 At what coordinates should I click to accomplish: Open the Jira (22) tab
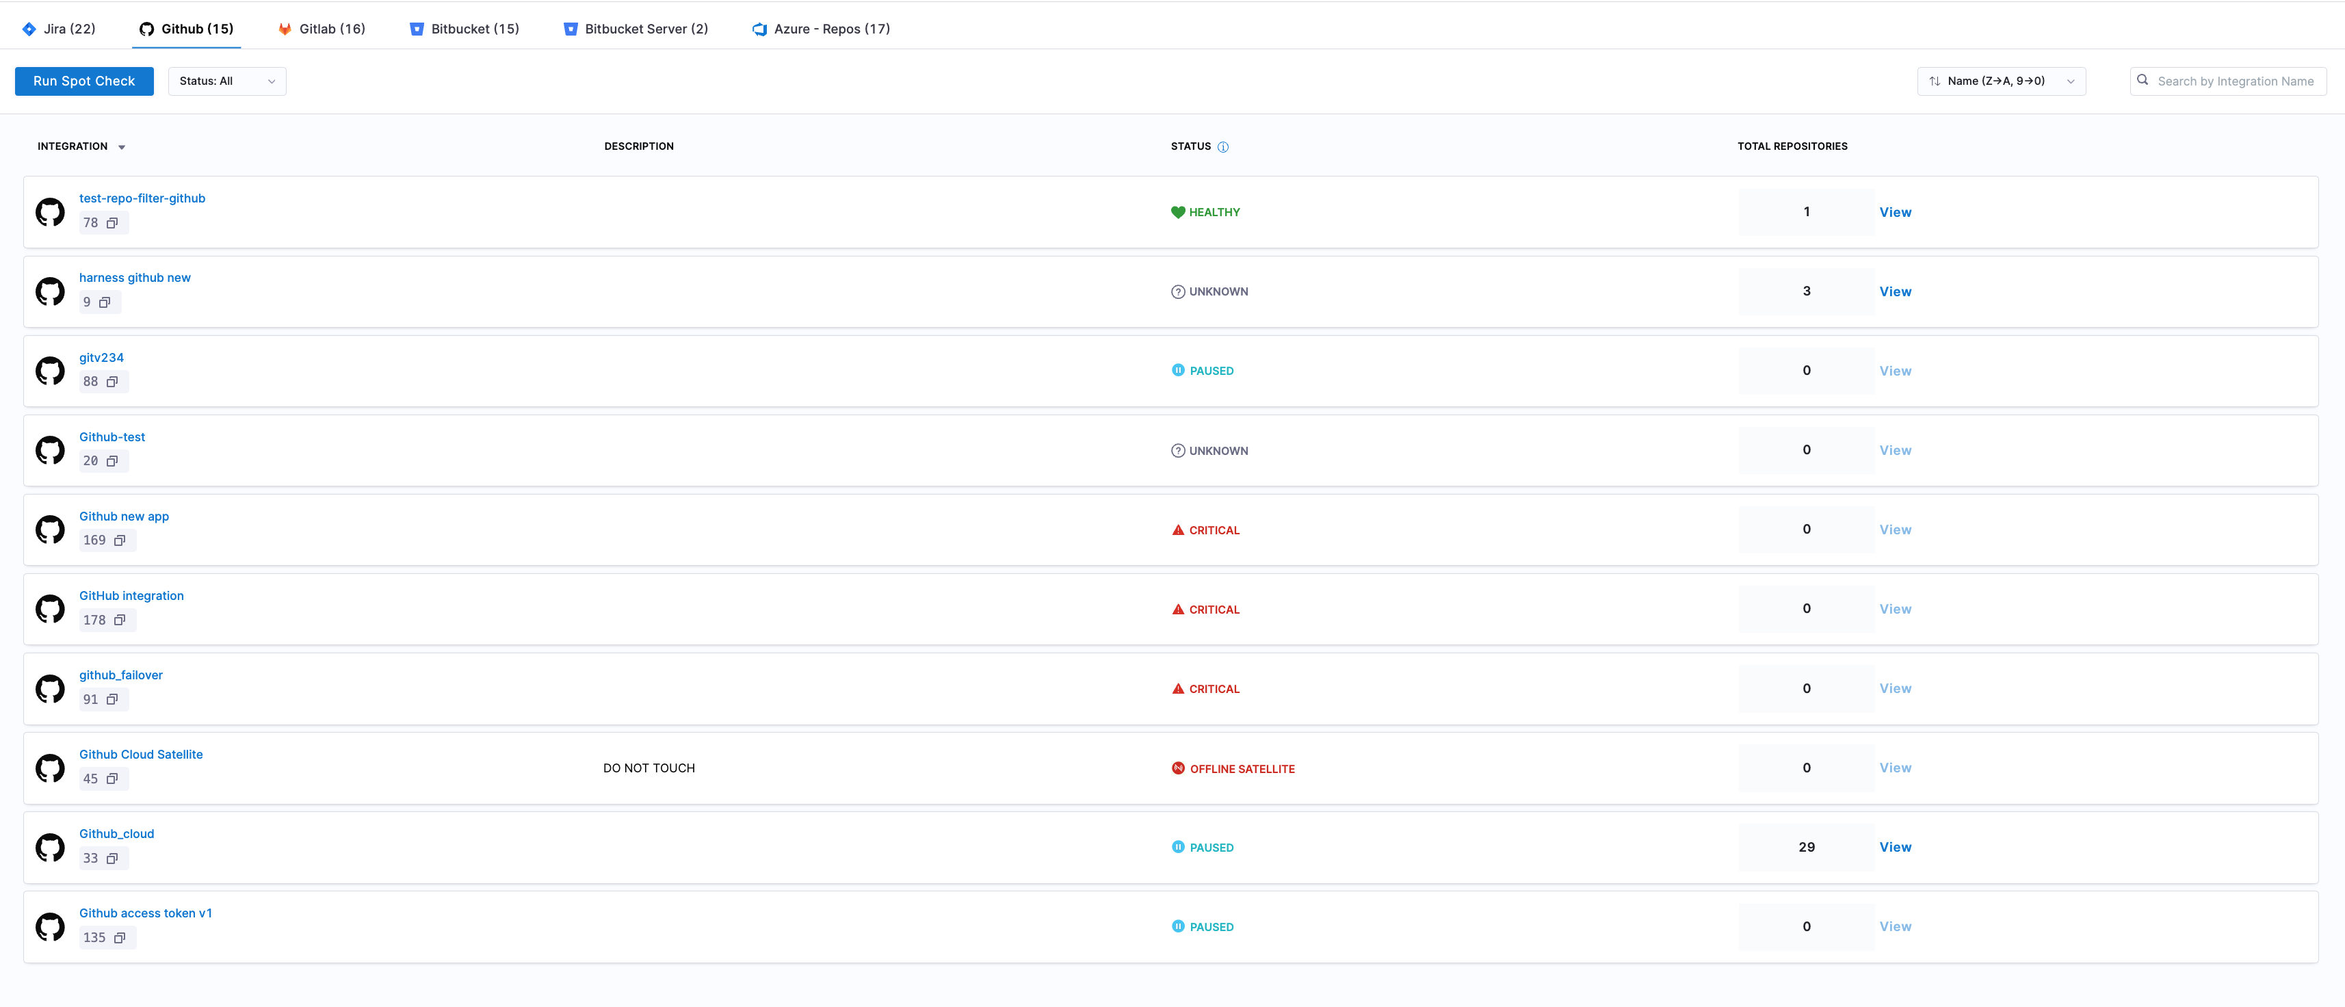point(59,28)
